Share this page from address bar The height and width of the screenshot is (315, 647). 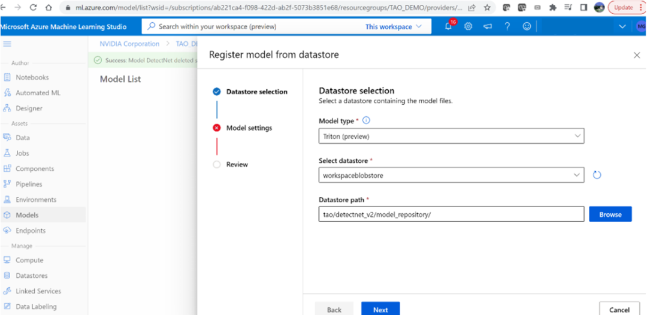click(471, 7)
